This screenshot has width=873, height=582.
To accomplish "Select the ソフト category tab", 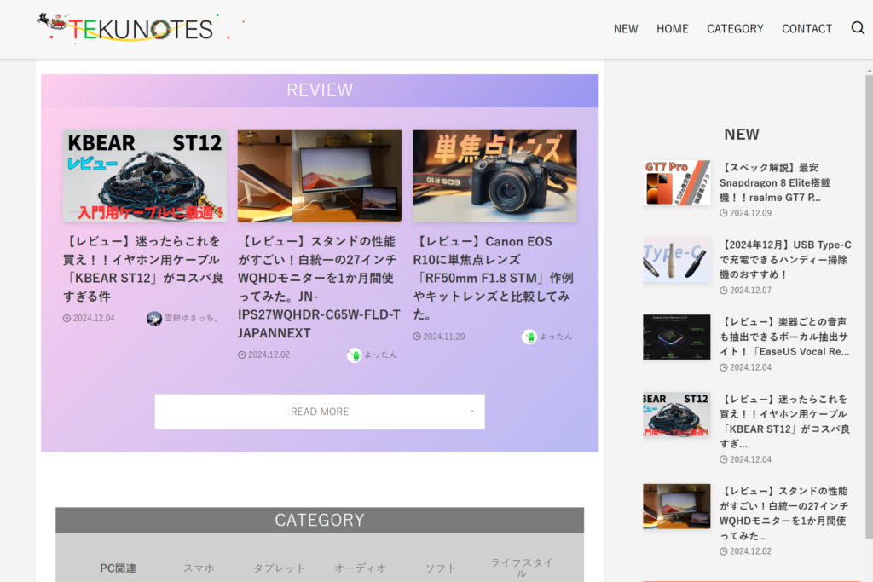I will click(x=441, y=568).
